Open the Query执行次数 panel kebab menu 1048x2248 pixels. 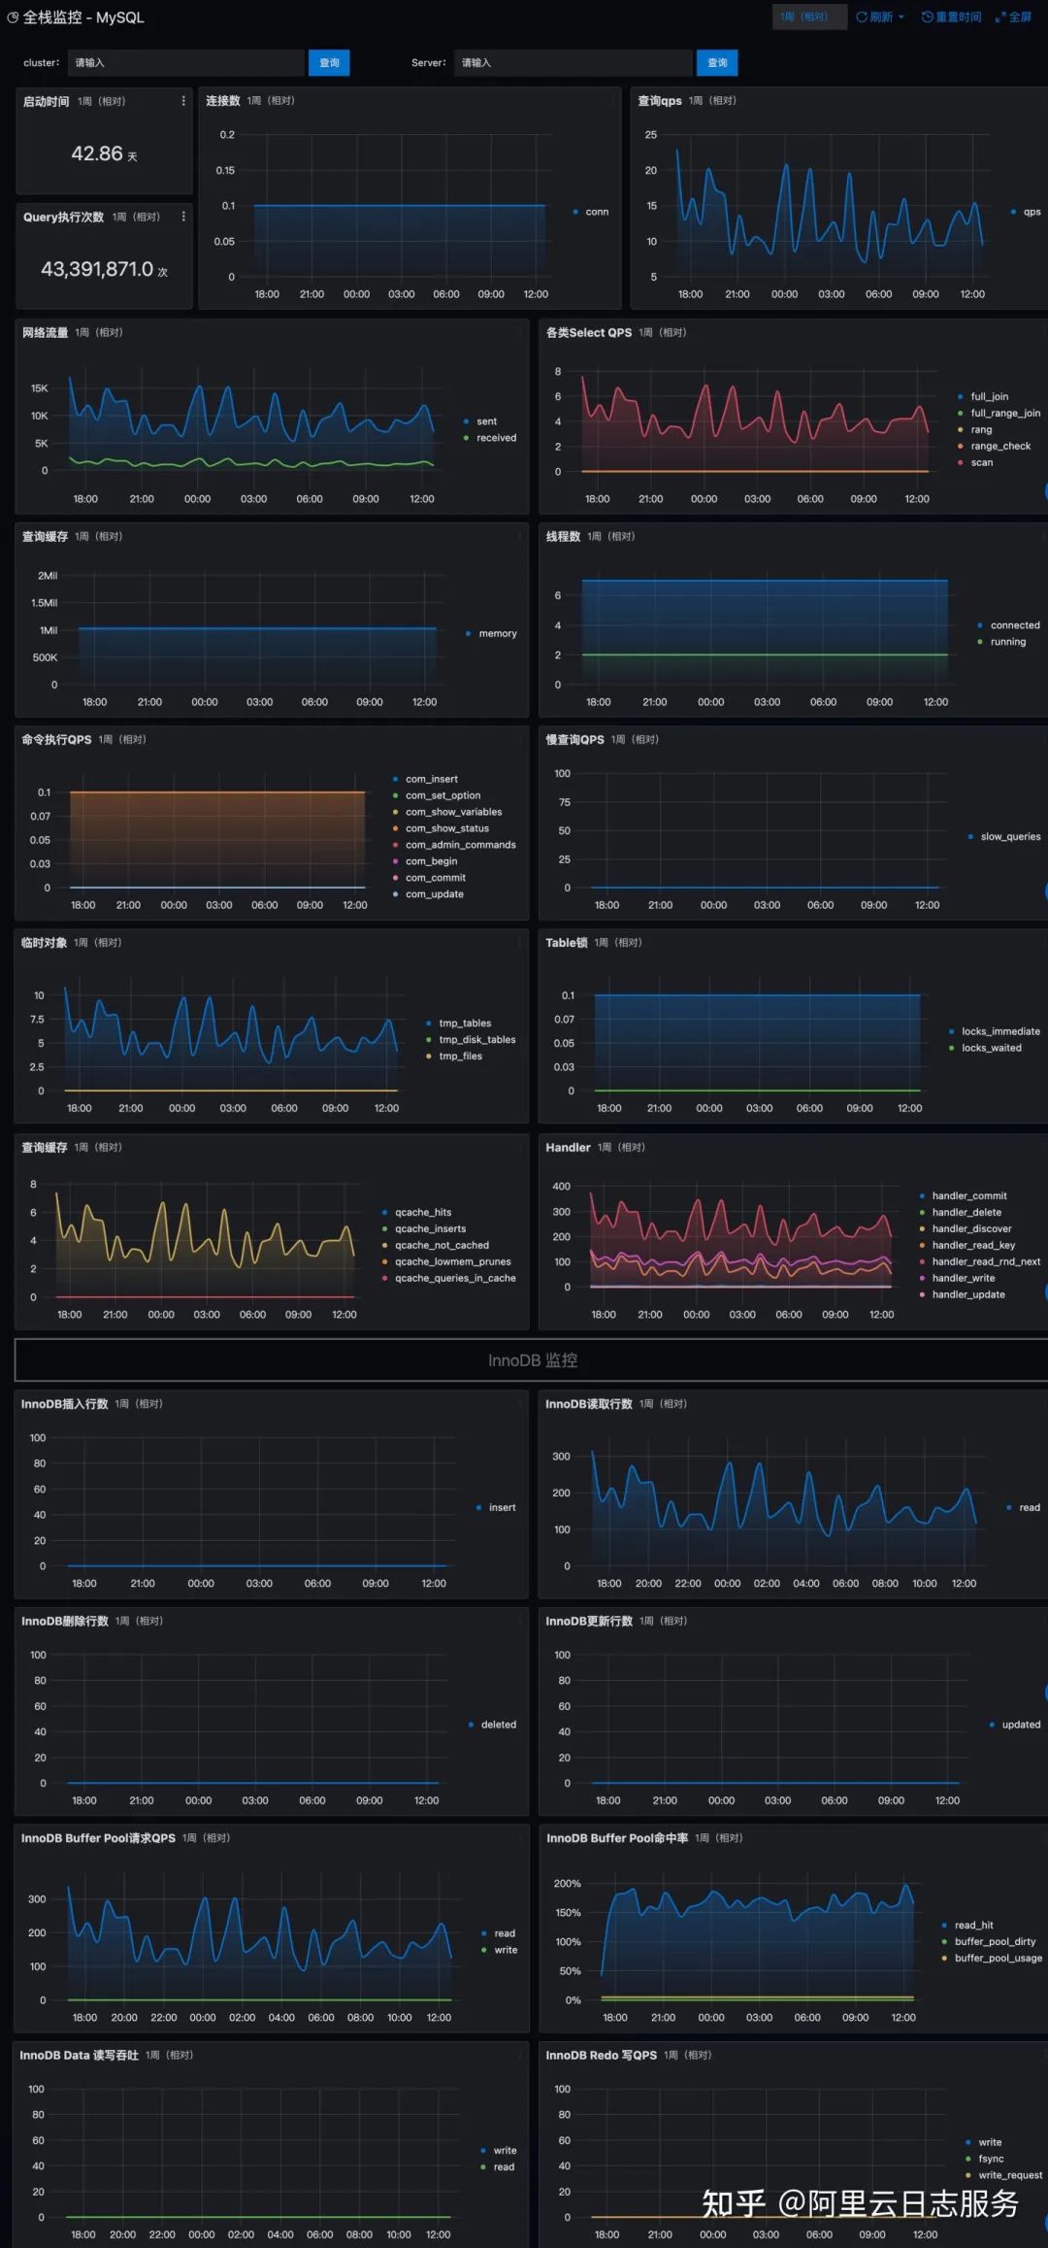tap(183, 217)
